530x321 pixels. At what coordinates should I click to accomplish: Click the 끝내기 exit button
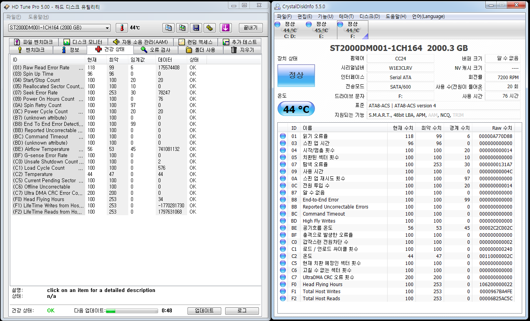250,28
